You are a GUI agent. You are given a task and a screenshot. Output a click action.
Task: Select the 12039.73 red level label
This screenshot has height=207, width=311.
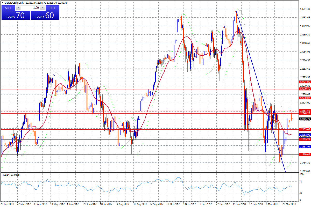[x=305, y=139]
